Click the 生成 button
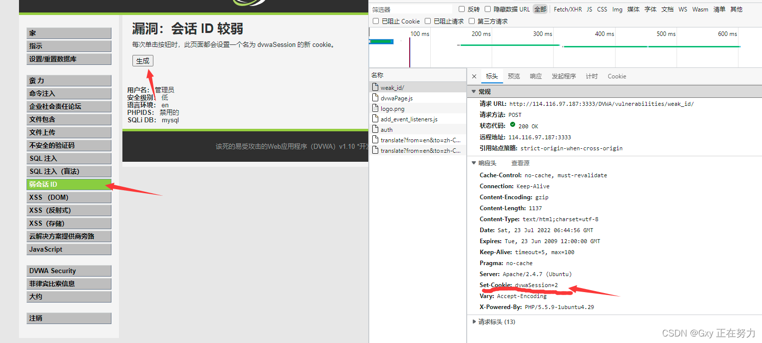762x343 pixels. [x=142, y=61]
